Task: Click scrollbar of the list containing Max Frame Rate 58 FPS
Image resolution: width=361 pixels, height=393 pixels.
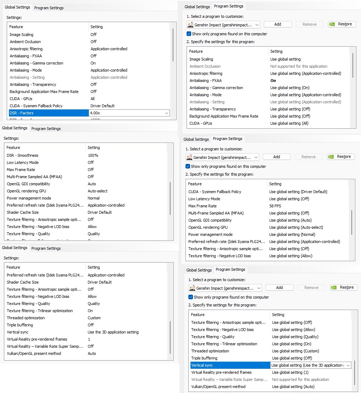Action: (x=352, y=222)
